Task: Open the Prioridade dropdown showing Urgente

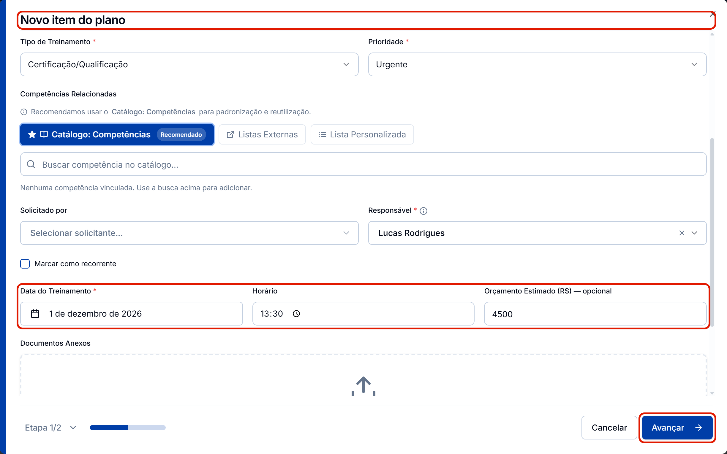Action: 537,65
